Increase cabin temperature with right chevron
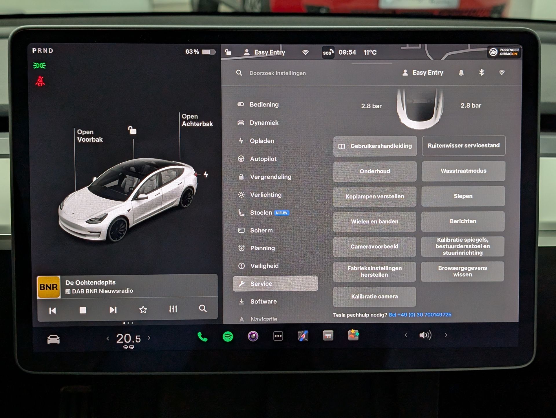The width and height of the screenshot is (556, 418). point(149,338)
